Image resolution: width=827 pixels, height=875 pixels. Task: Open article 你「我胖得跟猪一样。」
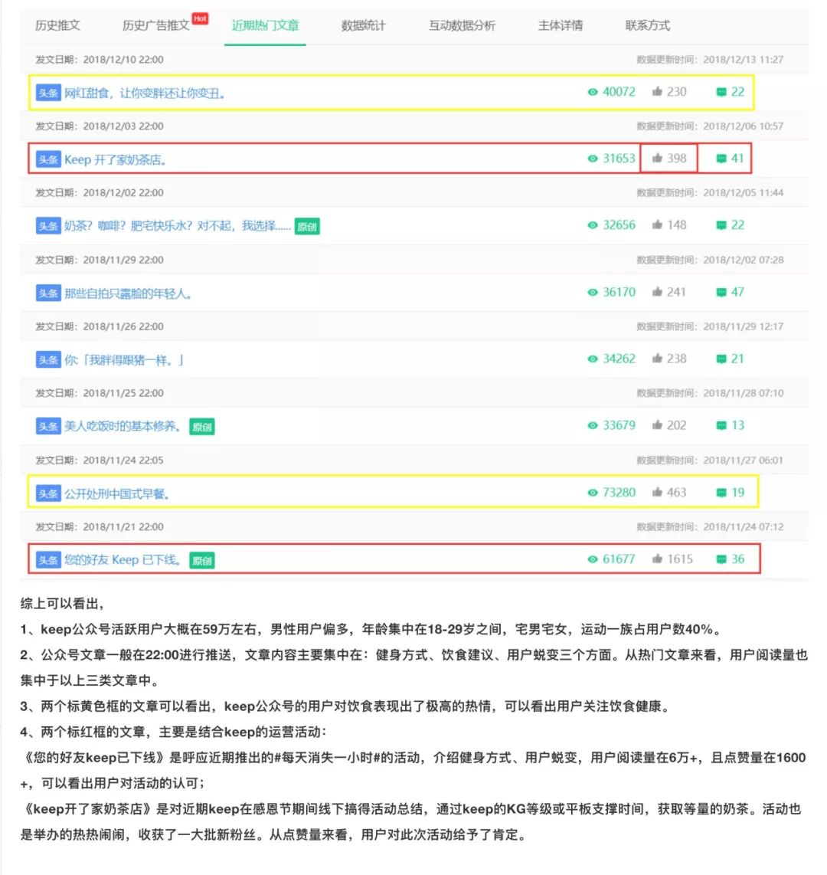coord(124,360)
